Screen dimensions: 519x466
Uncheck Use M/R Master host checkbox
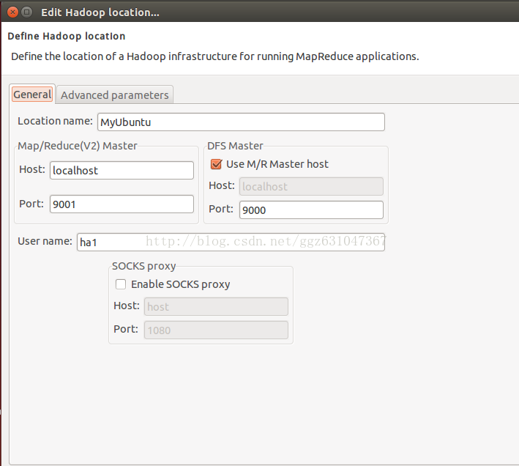click(216, 164)
